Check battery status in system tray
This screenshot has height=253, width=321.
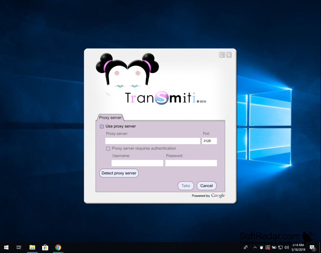coord(274,247)
